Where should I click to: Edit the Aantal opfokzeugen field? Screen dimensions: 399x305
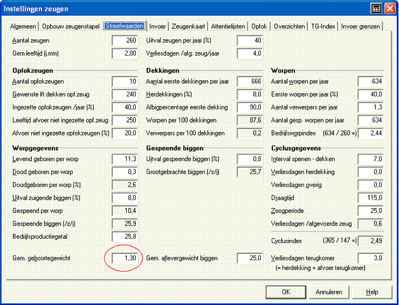pyautogui.click(x=125, y=82)
